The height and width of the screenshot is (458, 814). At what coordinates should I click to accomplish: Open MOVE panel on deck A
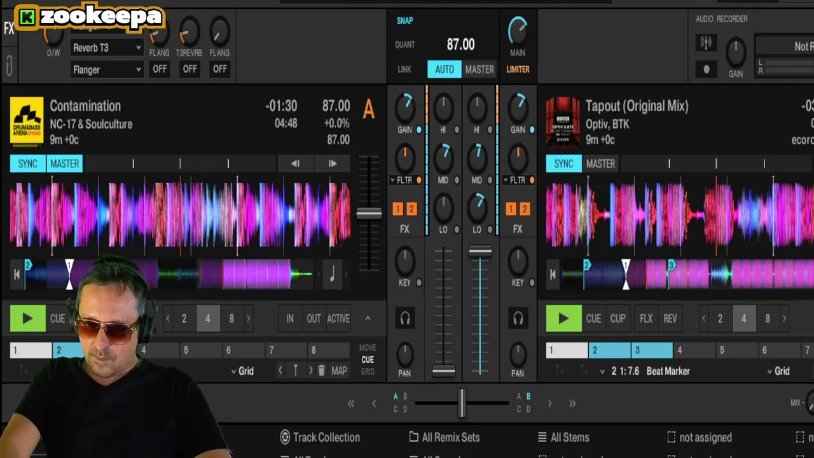pos(368,348)
